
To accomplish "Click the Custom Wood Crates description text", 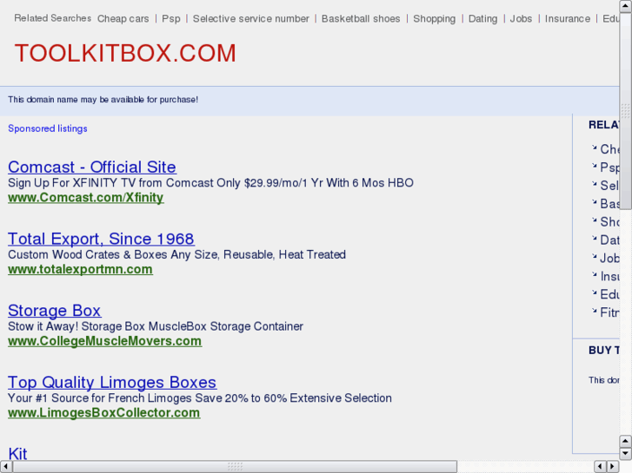I will click(177, 254).
